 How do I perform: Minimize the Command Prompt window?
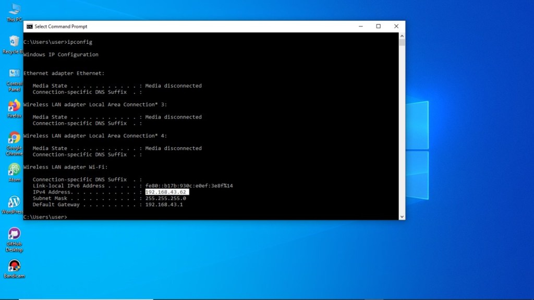[x=360, y=27]
